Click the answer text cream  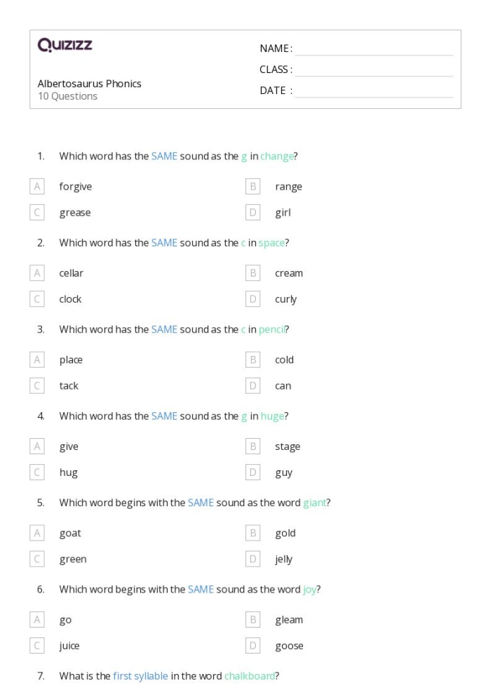tap(289, 273)
